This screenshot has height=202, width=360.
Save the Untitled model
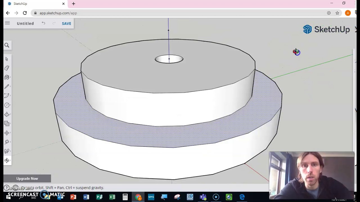(66, 24)
